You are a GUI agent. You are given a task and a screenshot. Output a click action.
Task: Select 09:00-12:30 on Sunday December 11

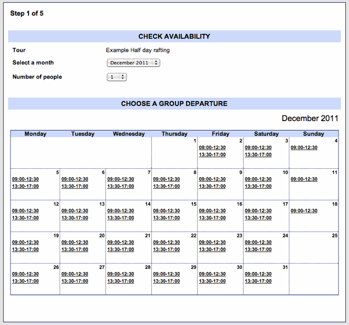pos(304,179)
